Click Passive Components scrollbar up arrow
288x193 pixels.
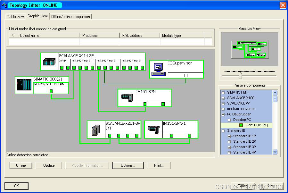click(275, 93)
